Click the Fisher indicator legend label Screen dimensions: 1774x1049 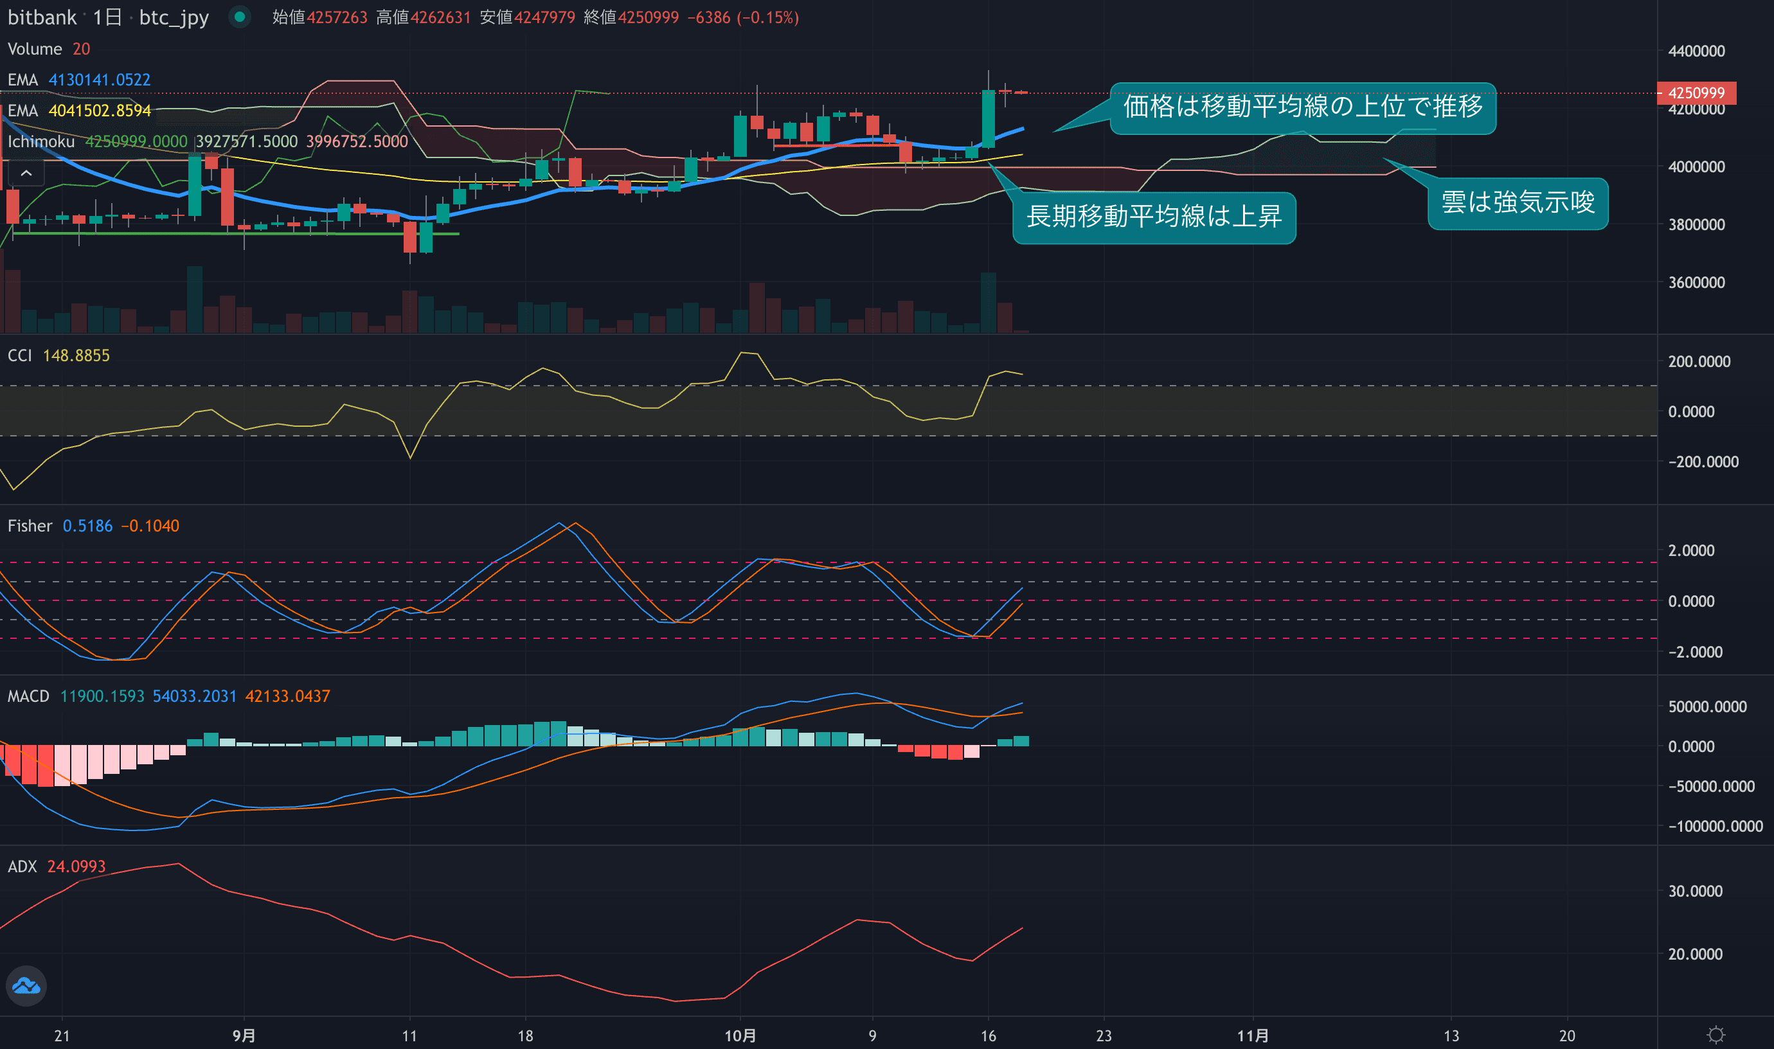pyautogui.click(x=30, y=526)
